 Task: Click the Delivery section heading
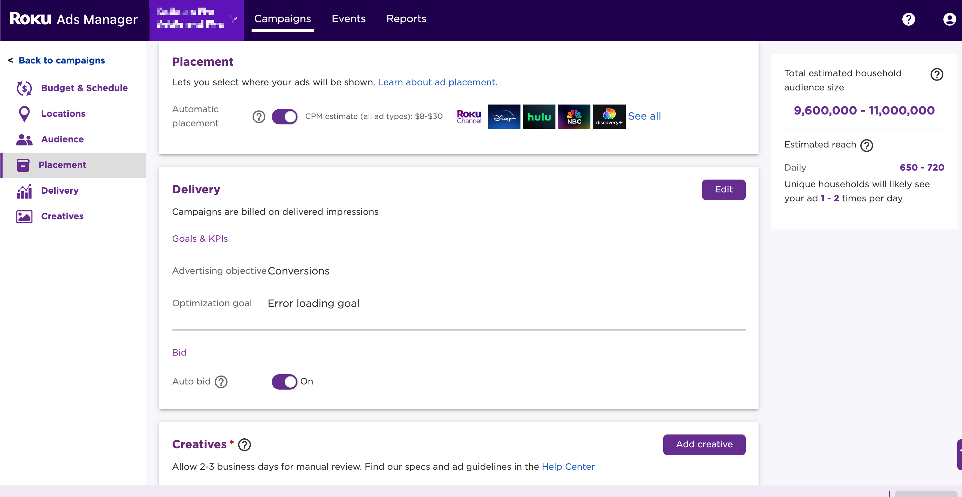click(x=196, y=190)
